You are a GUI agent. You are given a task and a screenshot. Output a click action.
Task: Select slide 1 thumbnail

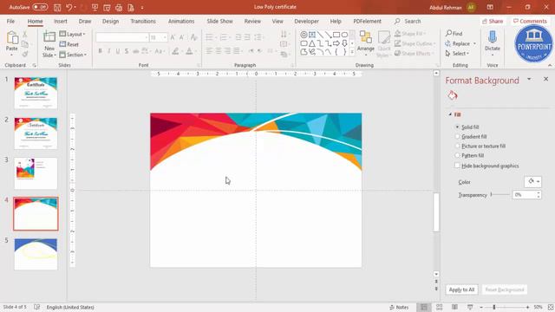point(36,93)
